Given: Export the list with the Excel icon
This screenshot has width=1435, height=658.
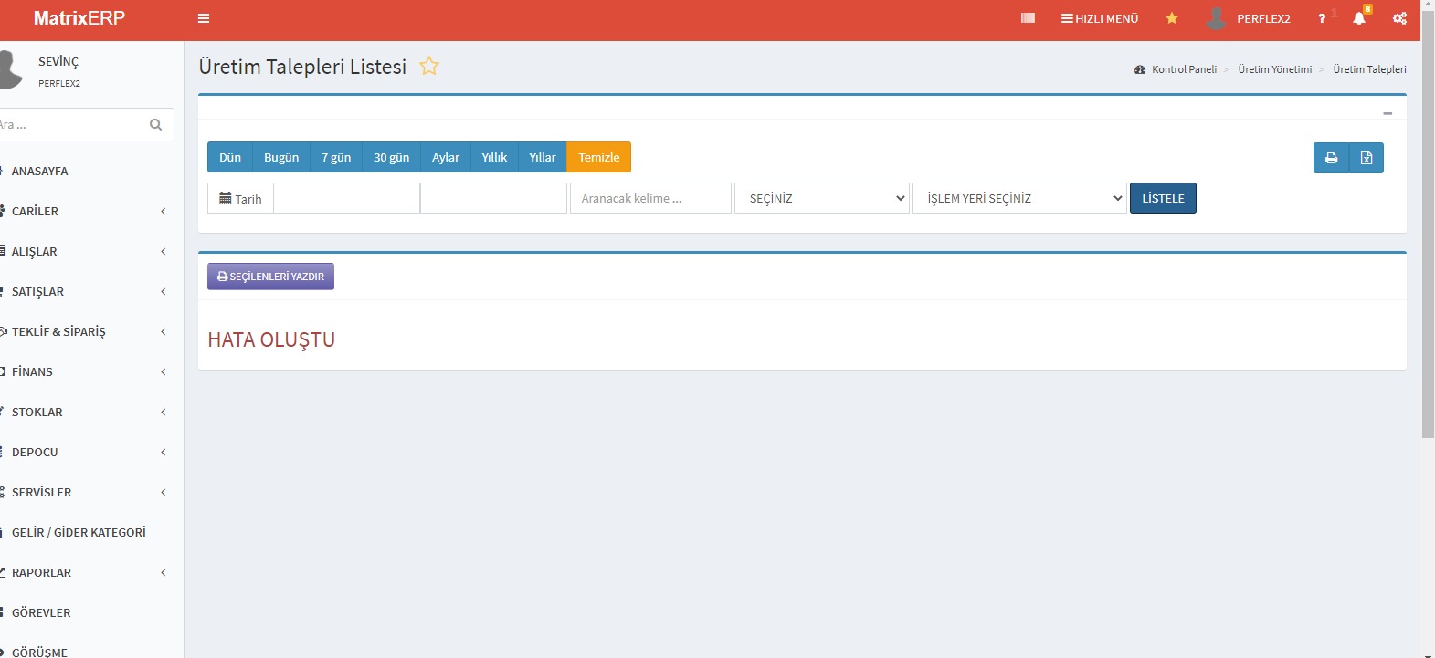Looking at the screenshot, I should [x=1366, y=158].
